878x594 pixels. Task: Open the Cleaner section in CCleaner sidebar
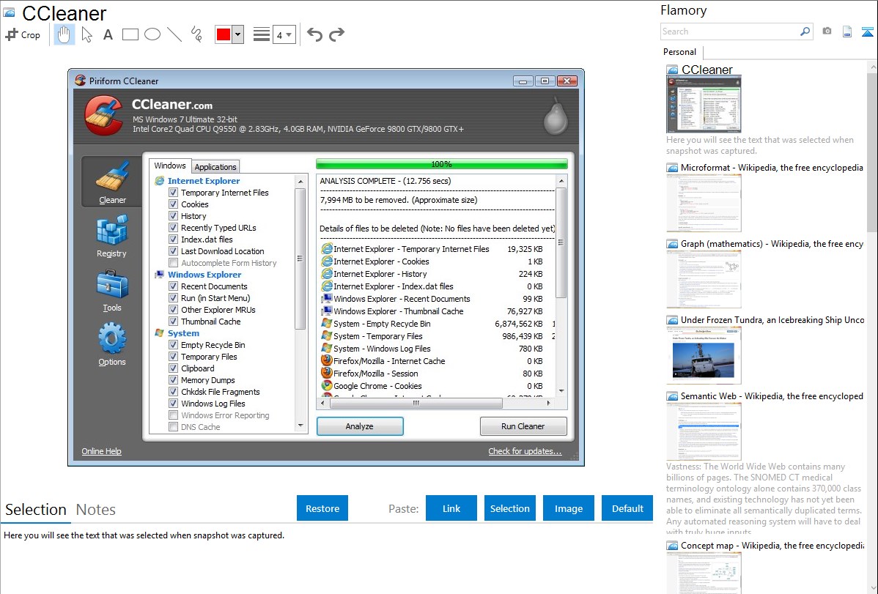(112, 182)
